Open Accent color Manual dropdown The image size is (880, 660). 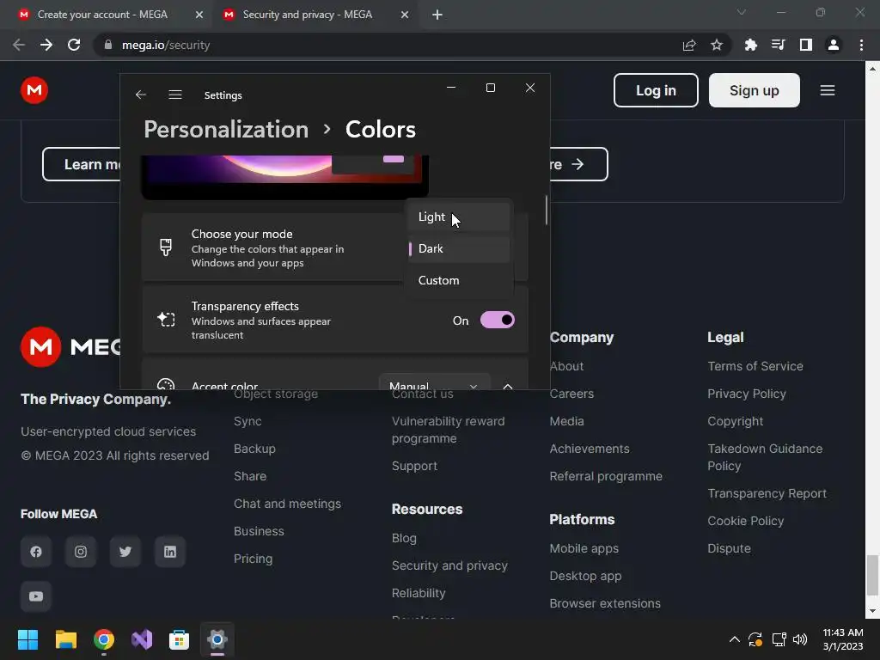[434, 382]
